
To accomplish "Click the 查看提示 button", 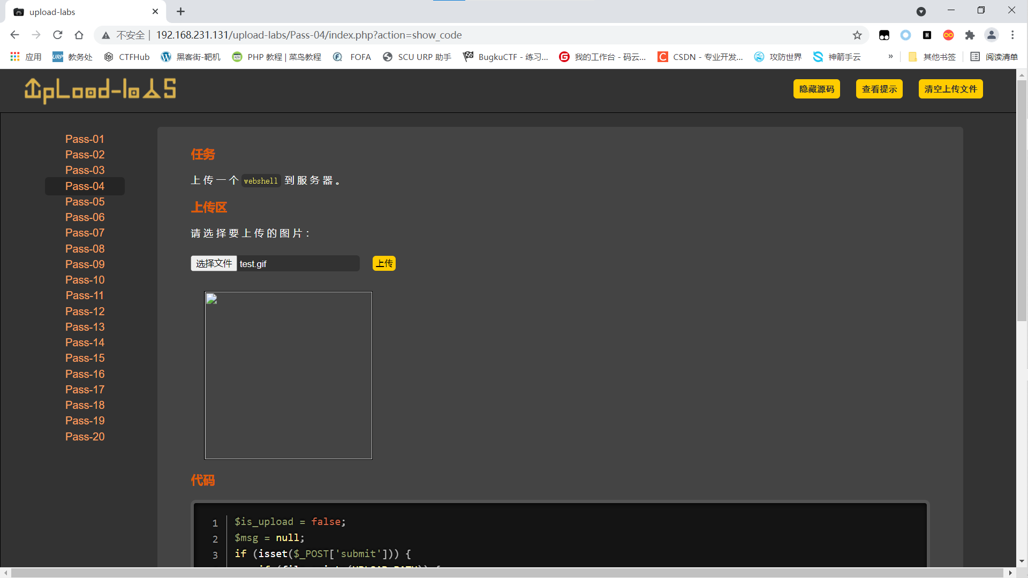I will [x=879, y=89].
